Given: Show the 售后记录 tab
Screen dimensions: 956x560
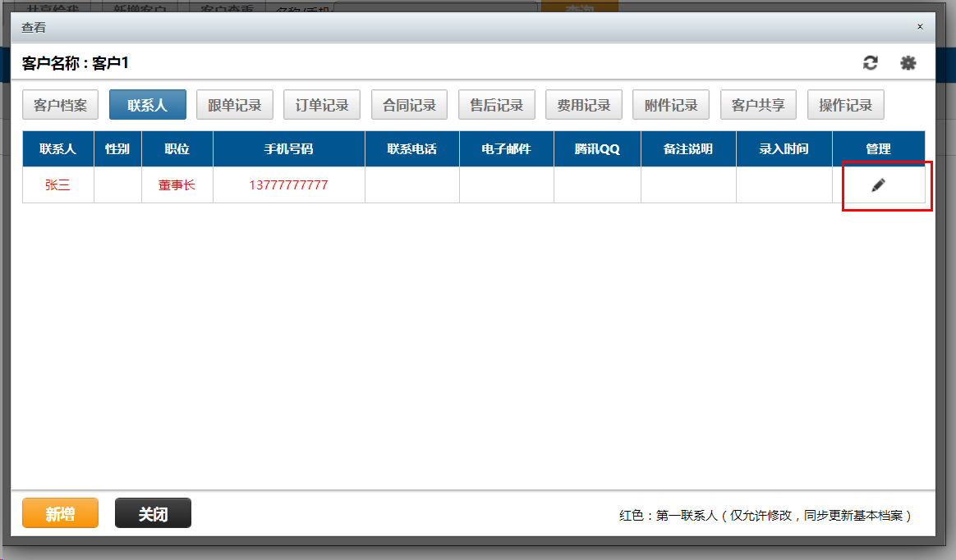Looking at the screenshot, I should (x=497, y=105).
